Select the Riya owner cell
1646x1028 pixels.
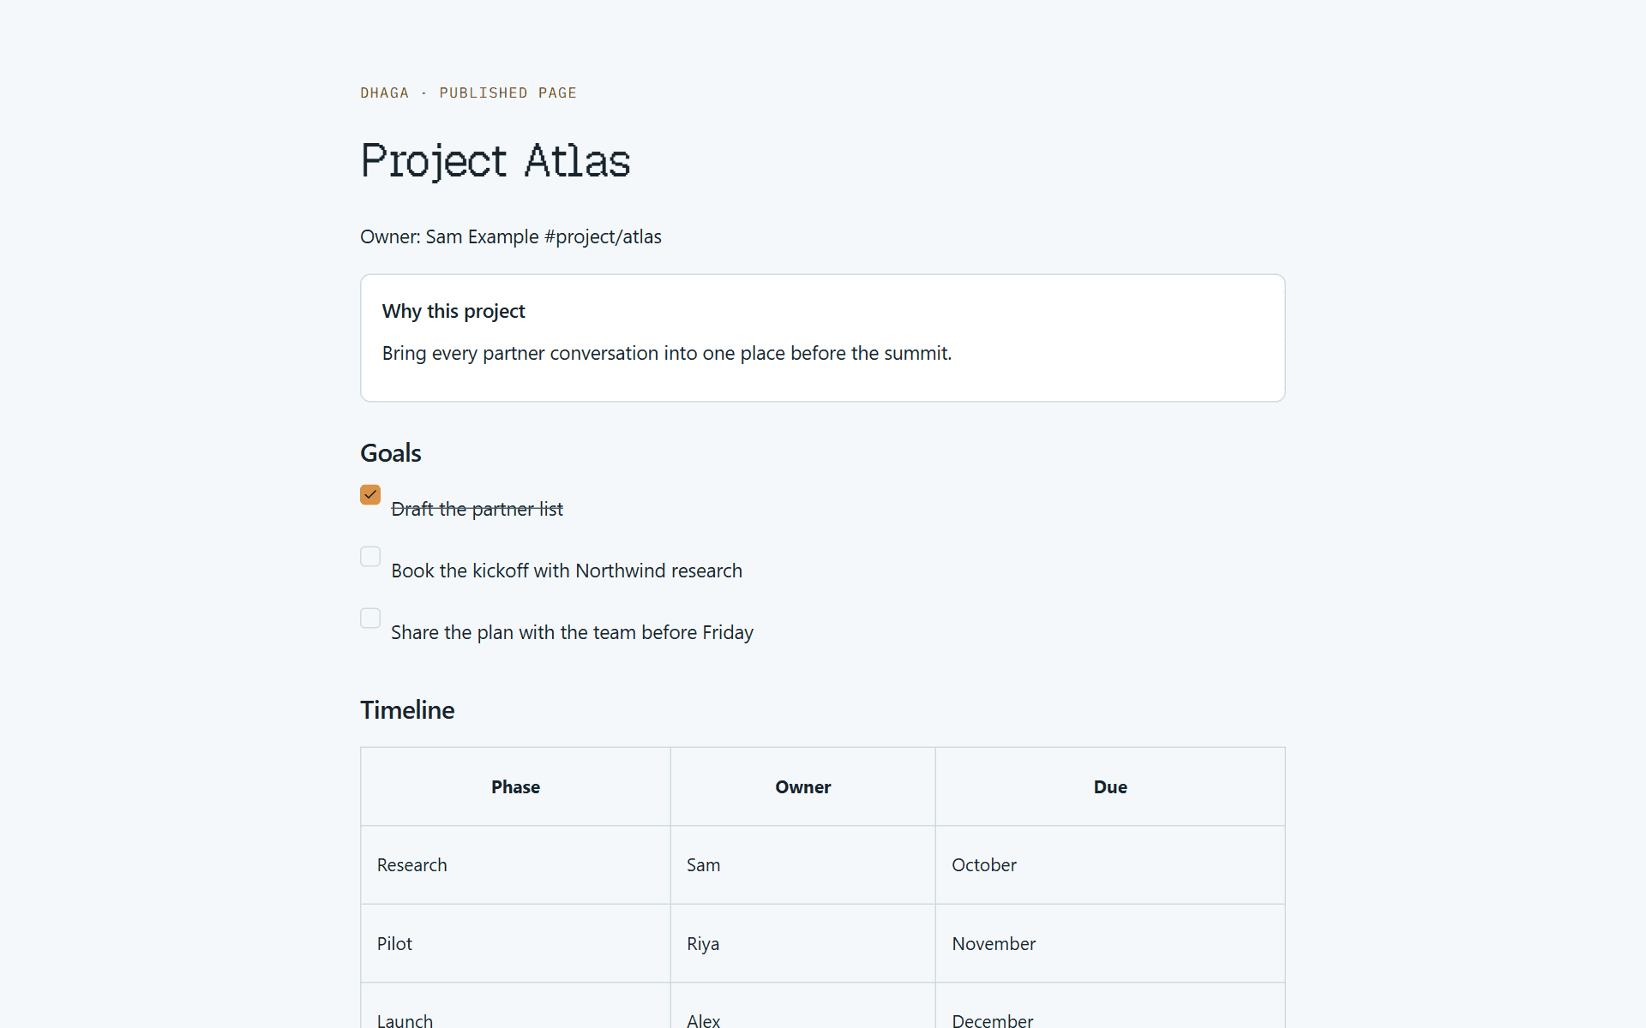802,943
